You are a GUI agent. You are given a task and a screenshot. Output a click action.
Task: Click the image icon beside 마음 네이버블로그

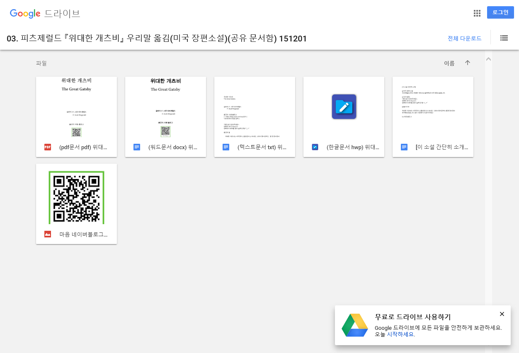click(48, 234)
